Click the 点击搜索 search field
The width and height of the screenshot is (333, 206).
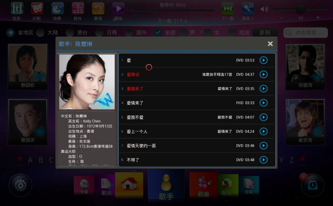point(306,32)
